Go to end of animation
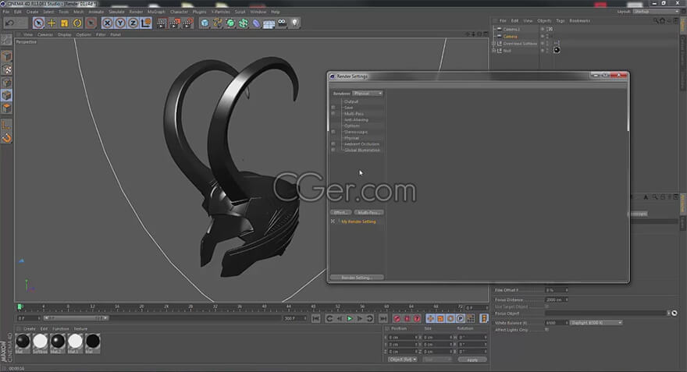This screenshot has width=687, height=372. [383, 319]
